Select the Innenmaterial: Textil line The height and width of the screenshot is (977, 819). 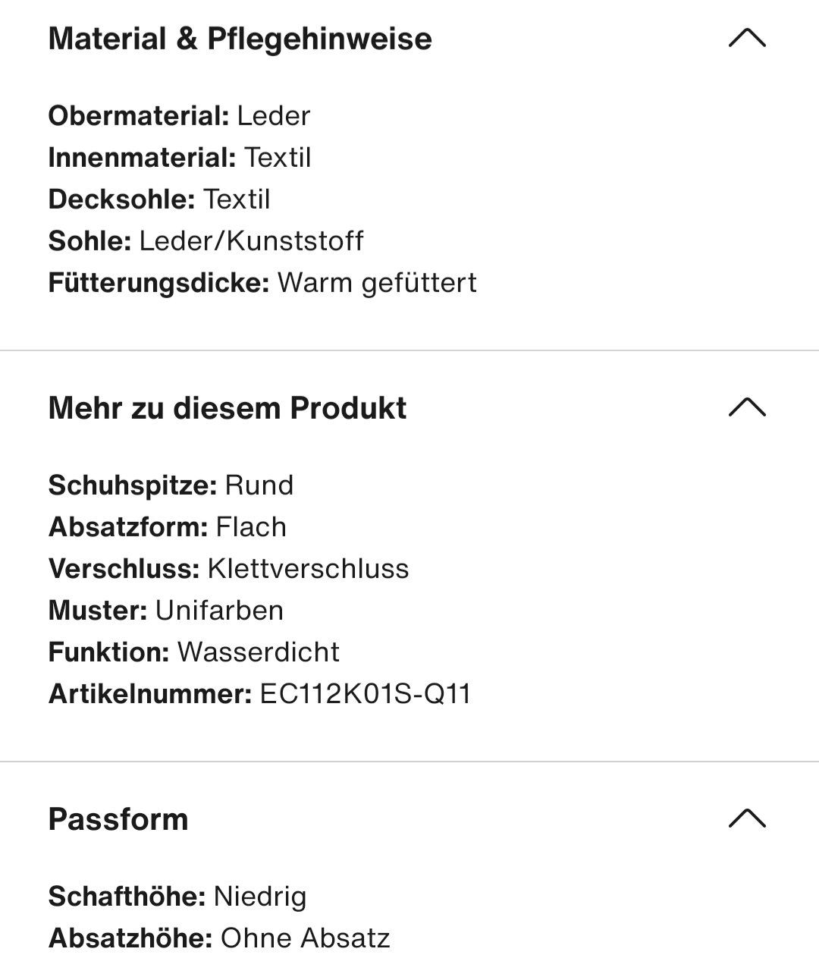click(180, 158)
